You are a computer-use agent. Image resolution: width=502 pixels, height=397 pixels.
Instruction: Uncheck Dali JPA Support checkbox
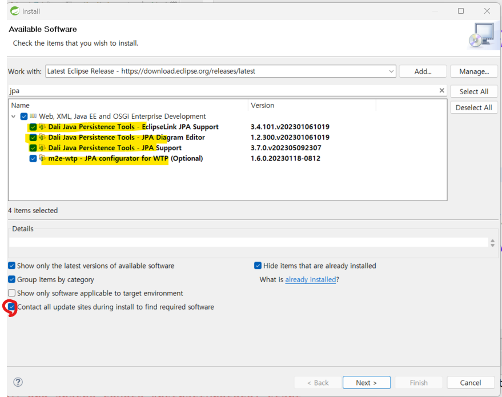33,148
